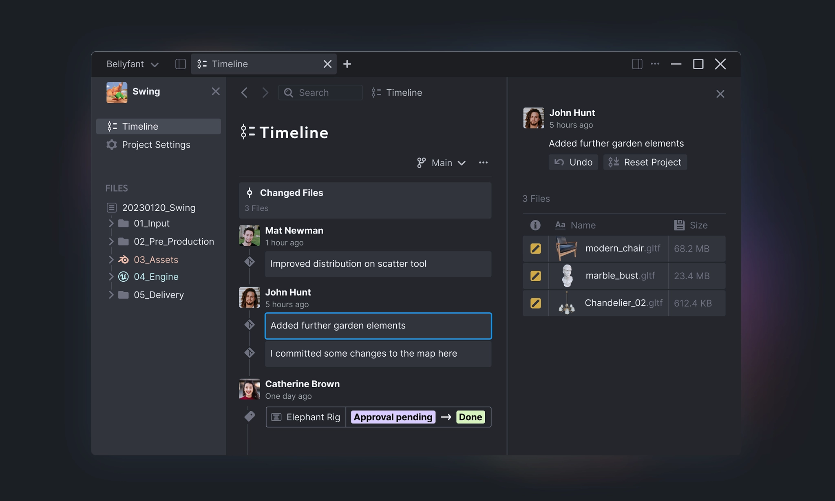Screen dimensions: 835x501
Task: Click the Search input field
Action: pos(320,93)
